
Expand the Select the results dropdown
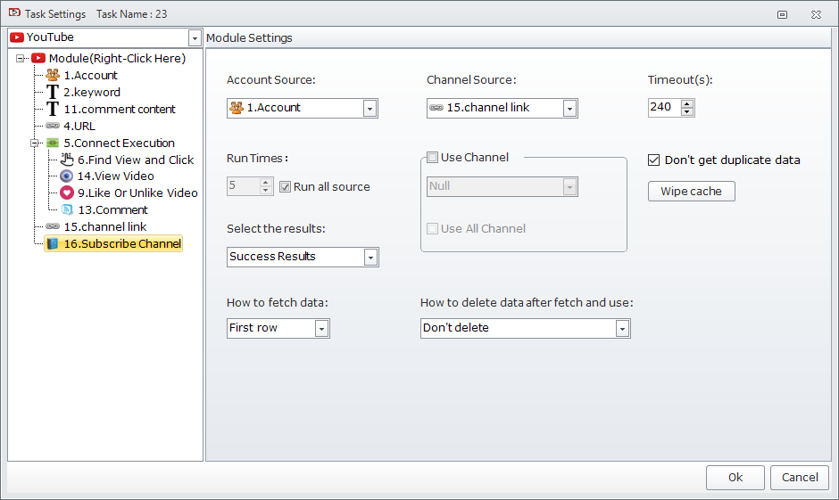pos(370,257)
